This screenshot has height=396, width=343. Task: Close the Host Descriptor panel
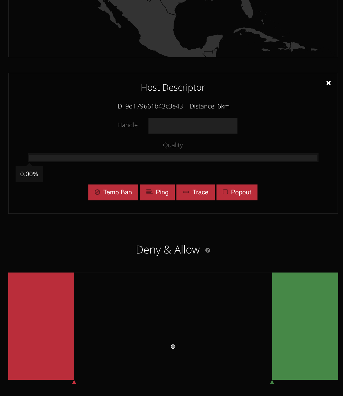click(x=329, y=83)
